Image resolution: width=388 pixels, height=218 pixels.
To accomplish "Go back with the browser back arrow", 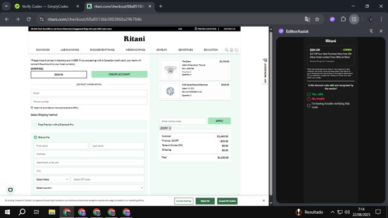I will (x=7, y=19).
